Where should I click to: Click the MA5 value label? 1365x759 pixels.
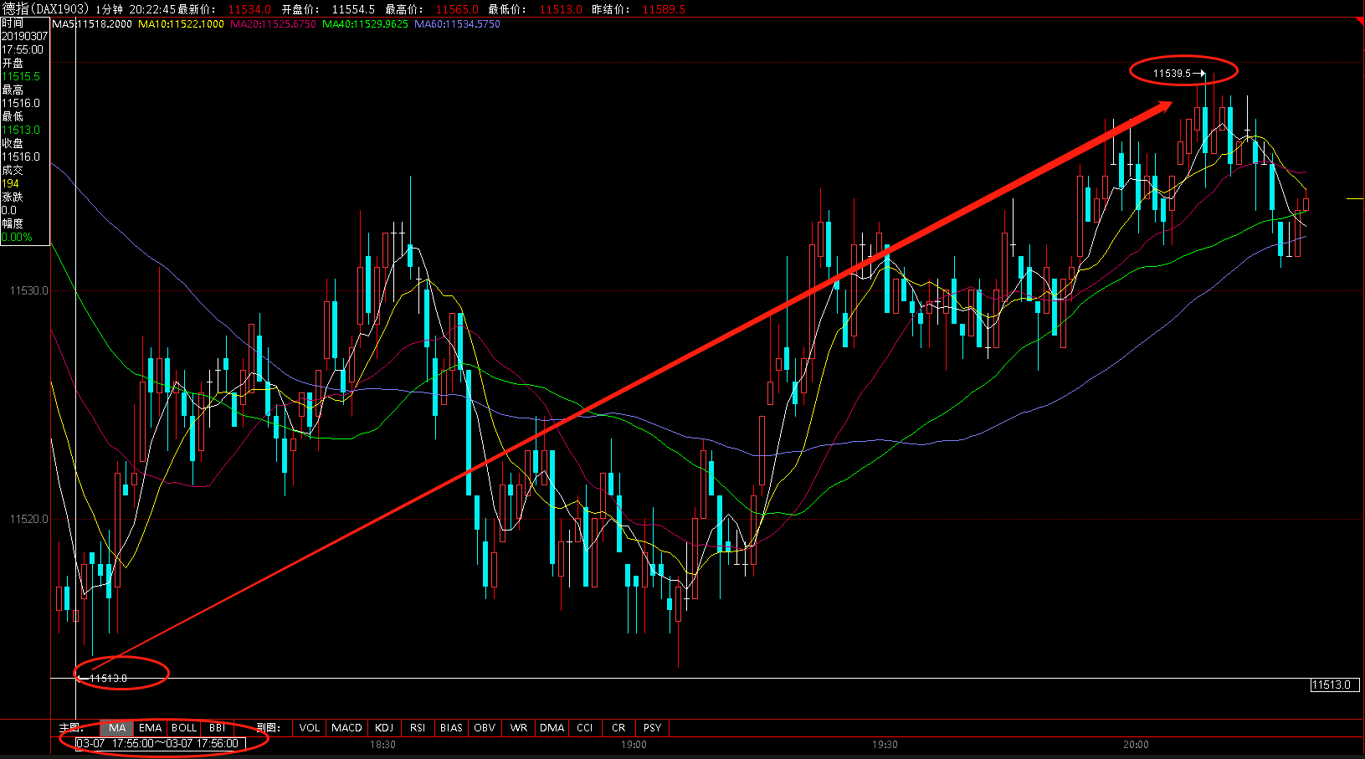click(92, 24)
